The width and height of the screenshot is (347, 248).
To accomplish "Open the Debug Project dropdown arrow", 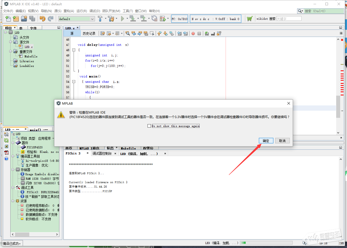I will [168, 19].
